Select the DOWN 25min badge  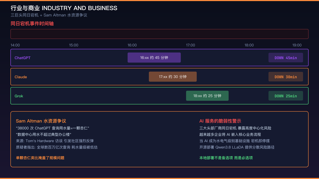286,96
